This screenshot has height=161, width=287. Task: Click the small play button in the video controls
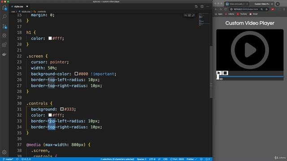pos(219,73)
